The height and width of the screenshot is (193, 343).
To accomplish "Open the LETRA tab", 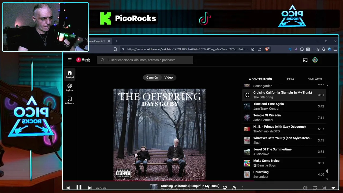I will (290, 79).
